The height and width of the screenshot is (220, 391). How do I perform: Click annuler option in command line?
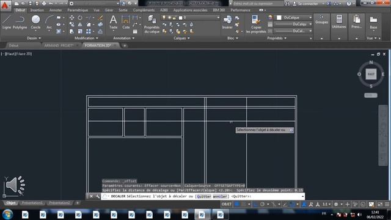(x=220, y=196)
